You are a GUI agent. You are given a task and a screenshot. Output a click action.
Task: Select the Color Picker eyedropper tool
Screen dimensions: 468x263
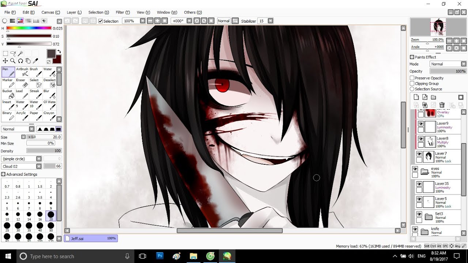click(x=35, y=61)
